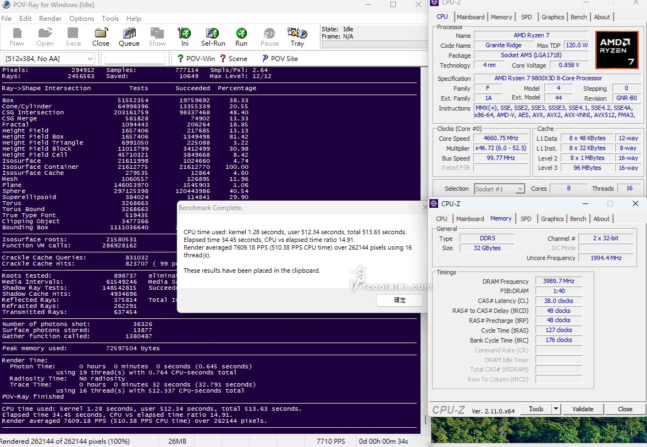Click the Threads value 16
This screenshot has width=647, height=447.
629,188
